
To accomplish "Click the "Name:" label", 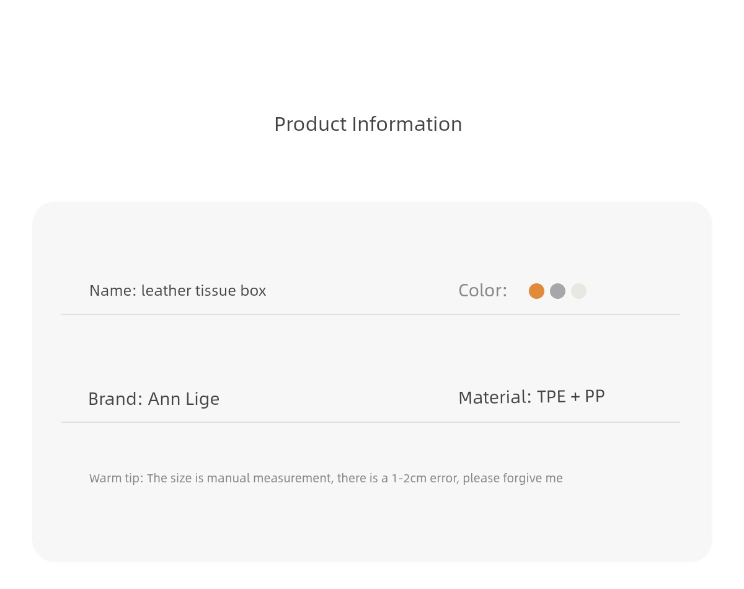I will click(113, 291).
